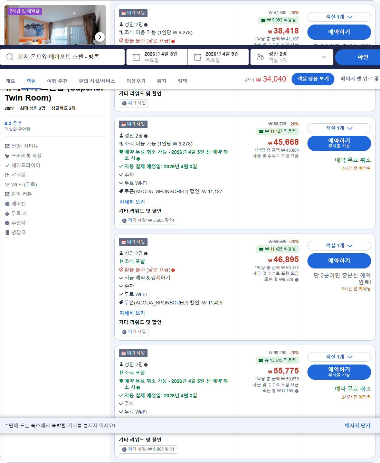Image resolution: width=380 pixels, height=463 pixels.
Task: Click the room photo thumbnail
Action: click(x=55, y=25)
